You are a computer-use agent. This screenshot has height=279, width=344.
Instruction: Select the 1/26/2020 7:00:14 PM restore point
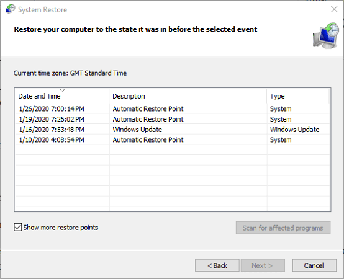click(x=173, y=109)
